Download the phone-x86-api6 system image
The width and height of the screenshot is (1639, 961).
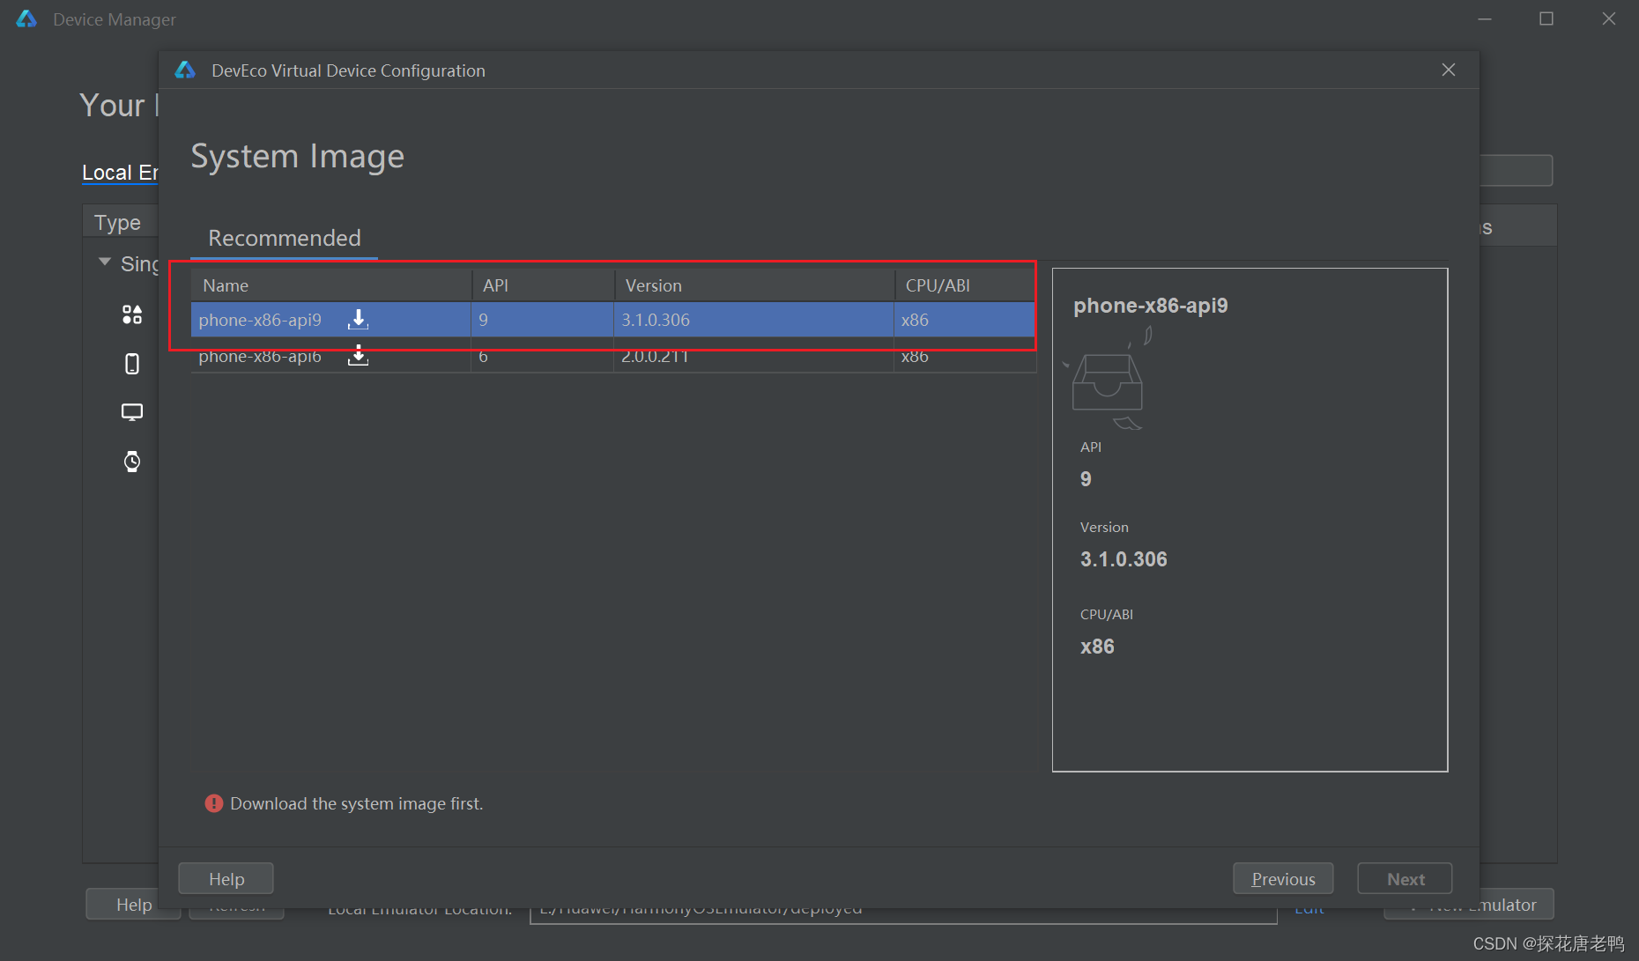(x=358, y=356)
